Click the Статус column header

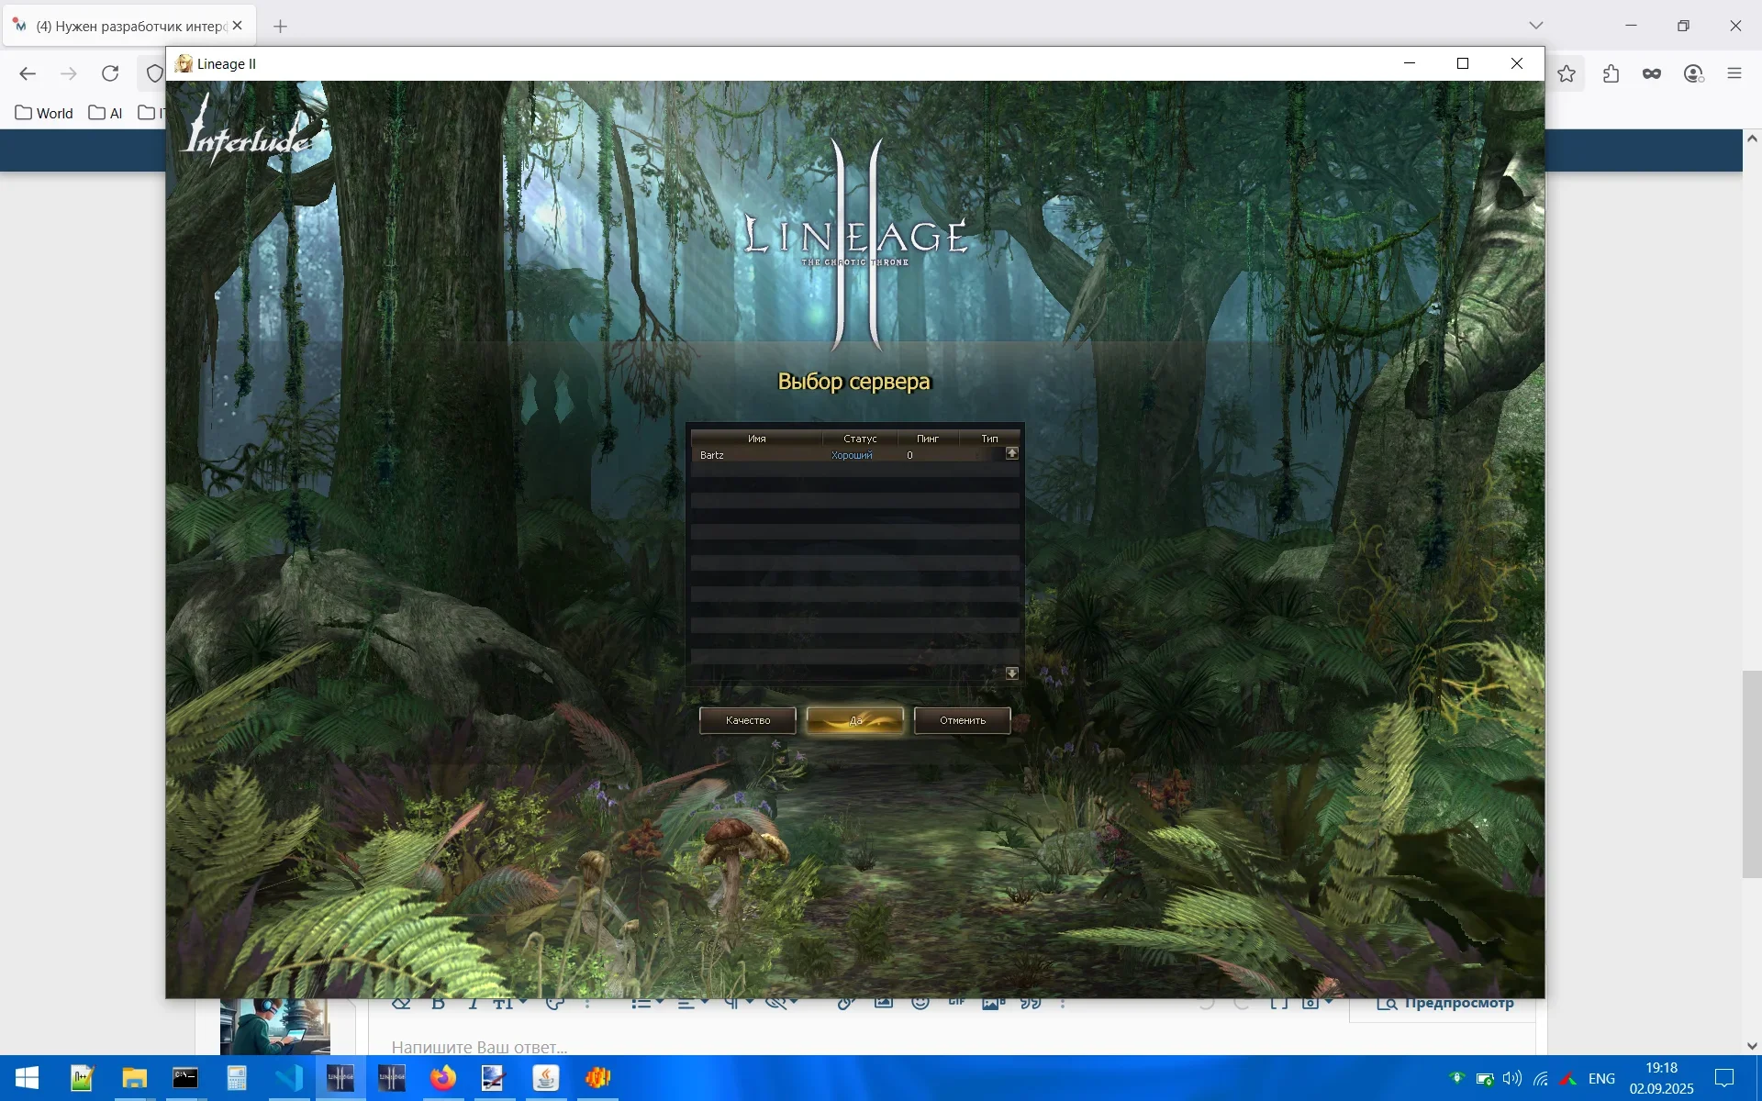coord(860,439)
